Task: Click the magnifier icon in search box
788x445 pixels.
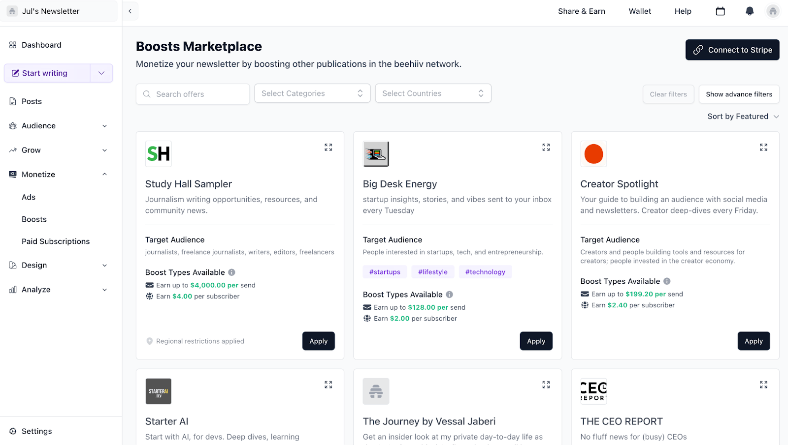Action: click(147, 94)
